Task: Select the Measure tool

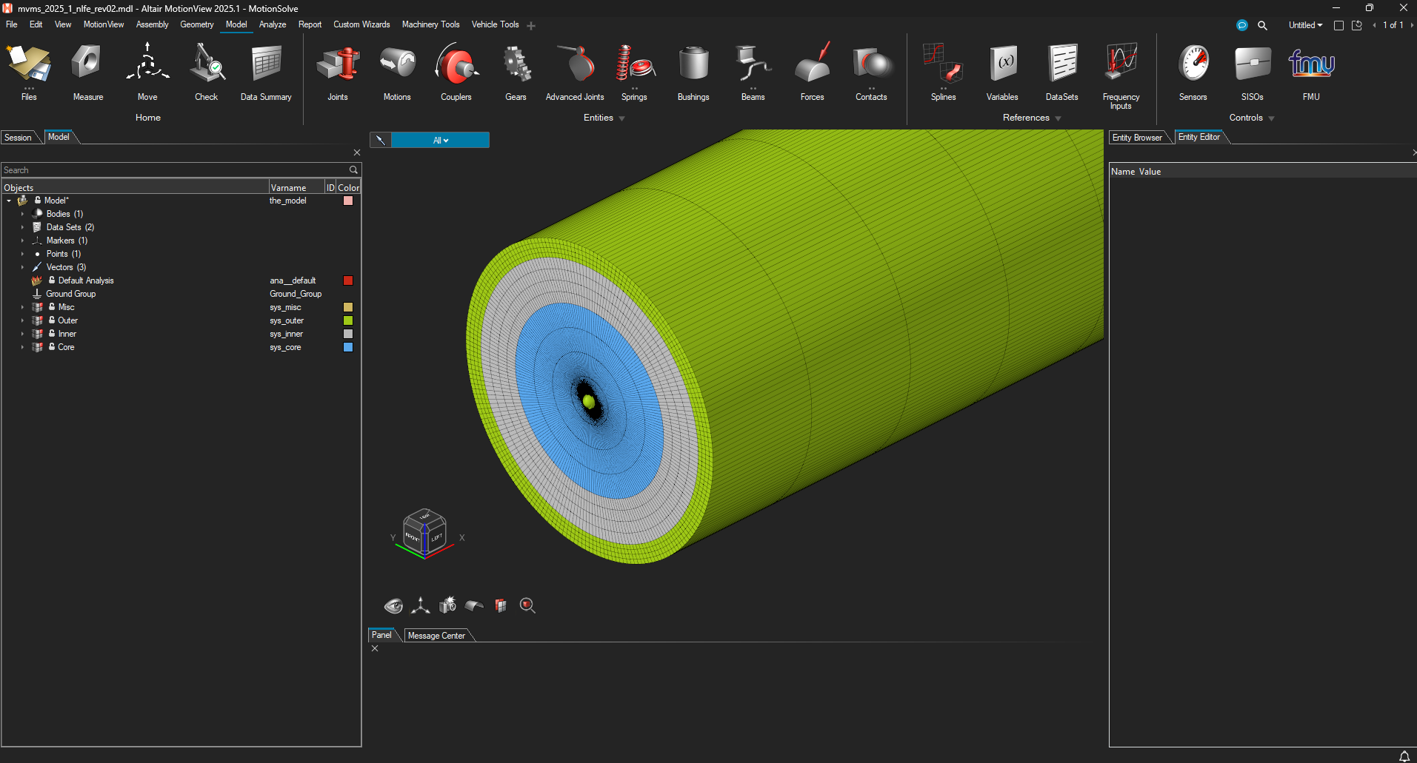Action: [x=88, y=72]
